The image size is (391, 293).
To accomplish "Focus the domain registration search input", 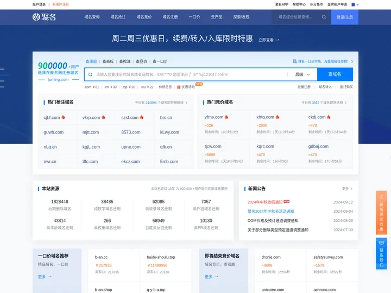I will [x=191, y=74].
